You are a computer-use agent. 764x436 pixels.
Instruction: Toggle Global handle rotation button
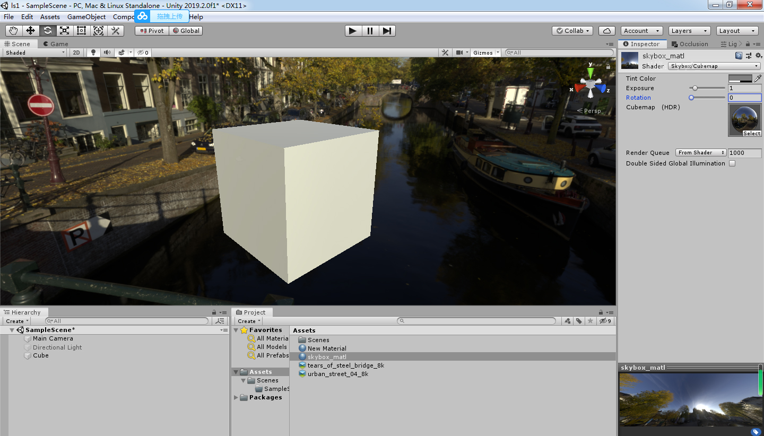pos(186,31)
